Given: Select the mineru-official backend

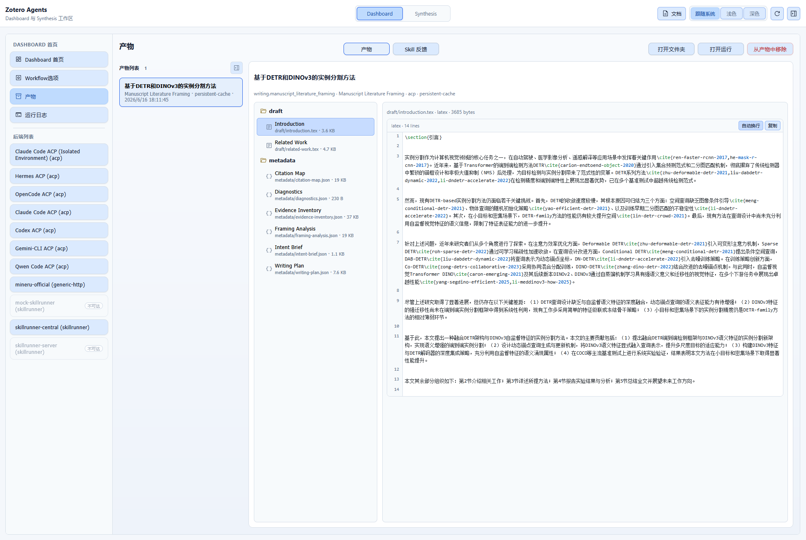Looking at the screenshot, I should (x=59, y=284).
